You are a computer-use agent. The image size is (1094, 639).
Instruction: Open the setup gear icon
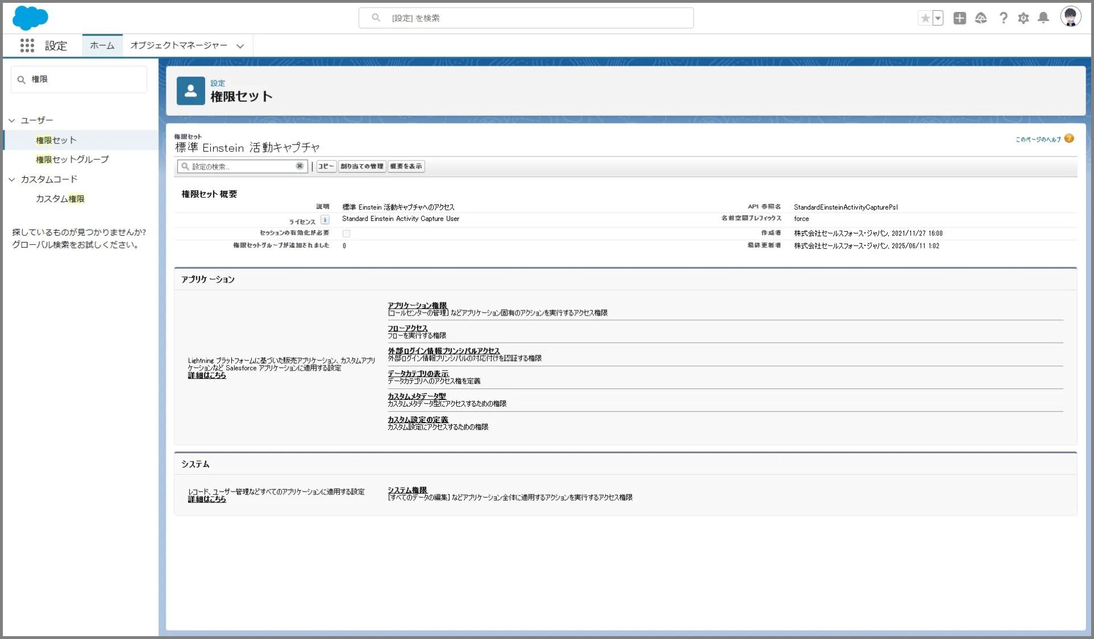click(x=1023, y=18)
